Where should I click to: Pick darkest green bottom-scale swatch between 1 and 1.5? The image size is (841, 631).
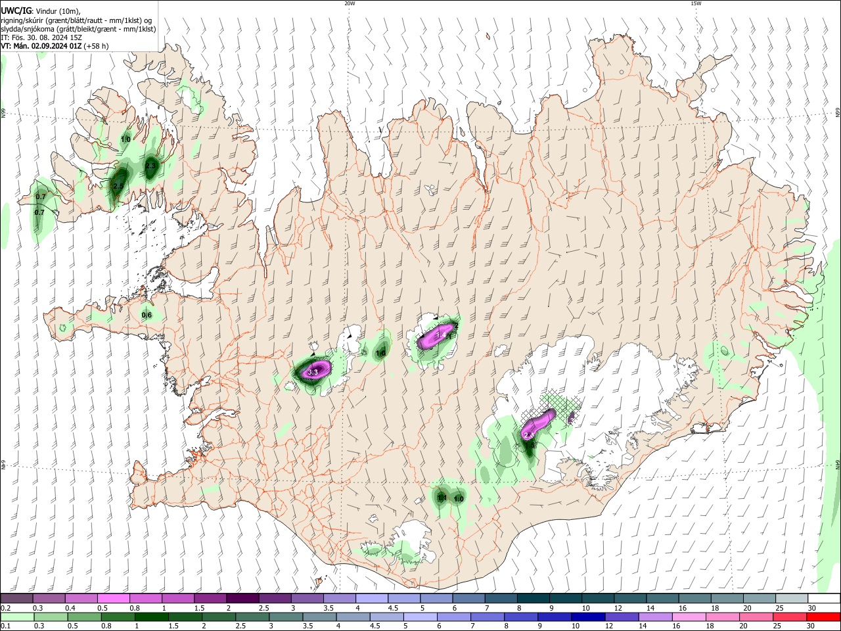coord(151,617)
